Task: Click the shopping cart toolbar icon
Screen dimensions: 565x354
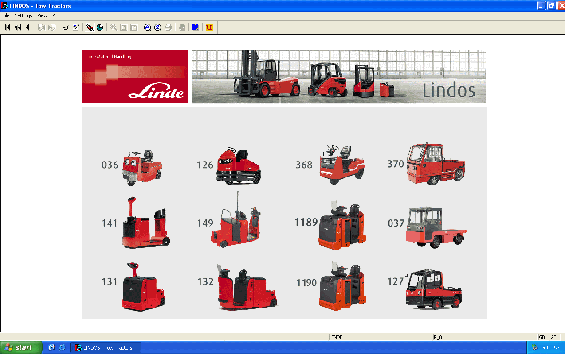Action: point(64,27)
